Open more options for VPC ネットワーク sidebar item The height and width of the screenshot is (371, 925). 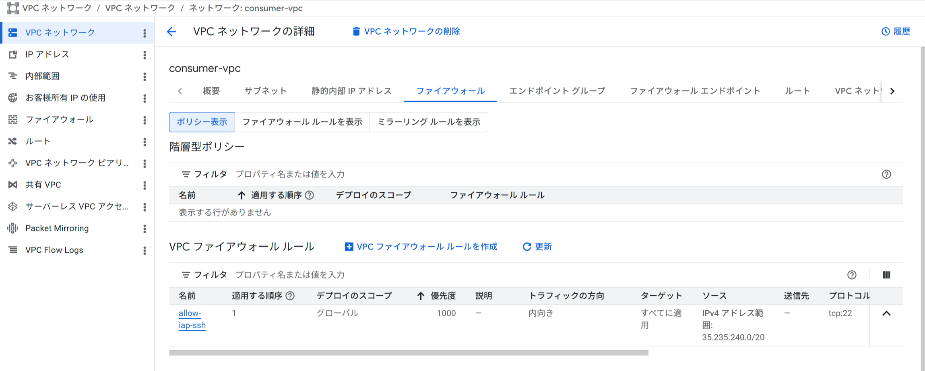145,33
